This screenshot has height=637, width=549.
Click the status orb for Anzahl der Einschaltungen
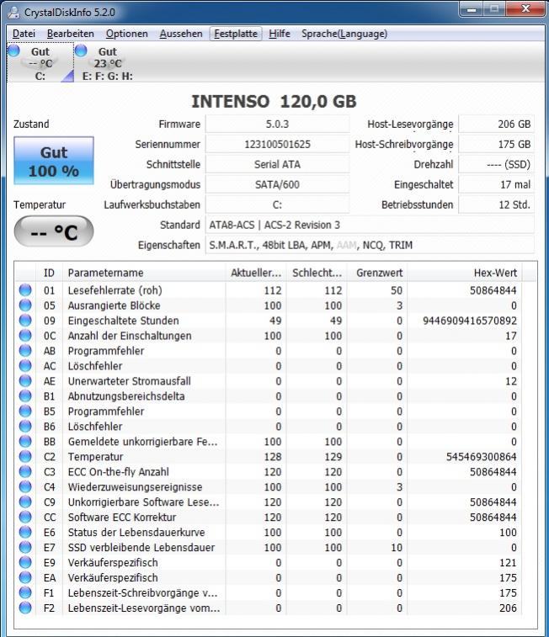tap(25, 336)
